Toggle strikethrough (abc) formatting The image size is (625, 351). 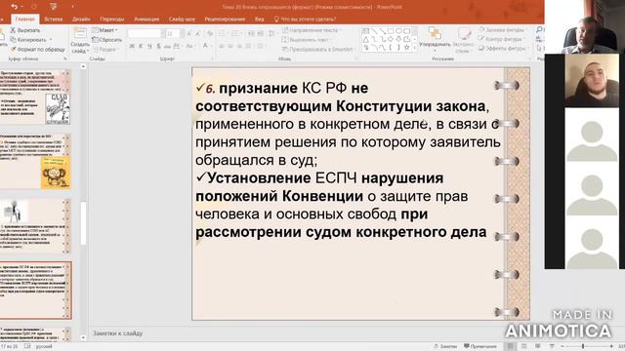tap(167, 46)
